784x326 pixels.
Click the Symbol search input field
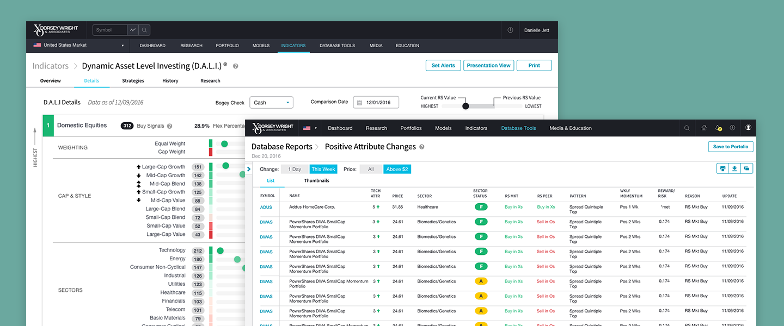[x=109, y=30]
